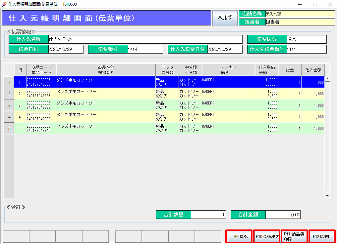Select row header 3 in the table
The width and height of the screenshot is (338, 244).
9,105
